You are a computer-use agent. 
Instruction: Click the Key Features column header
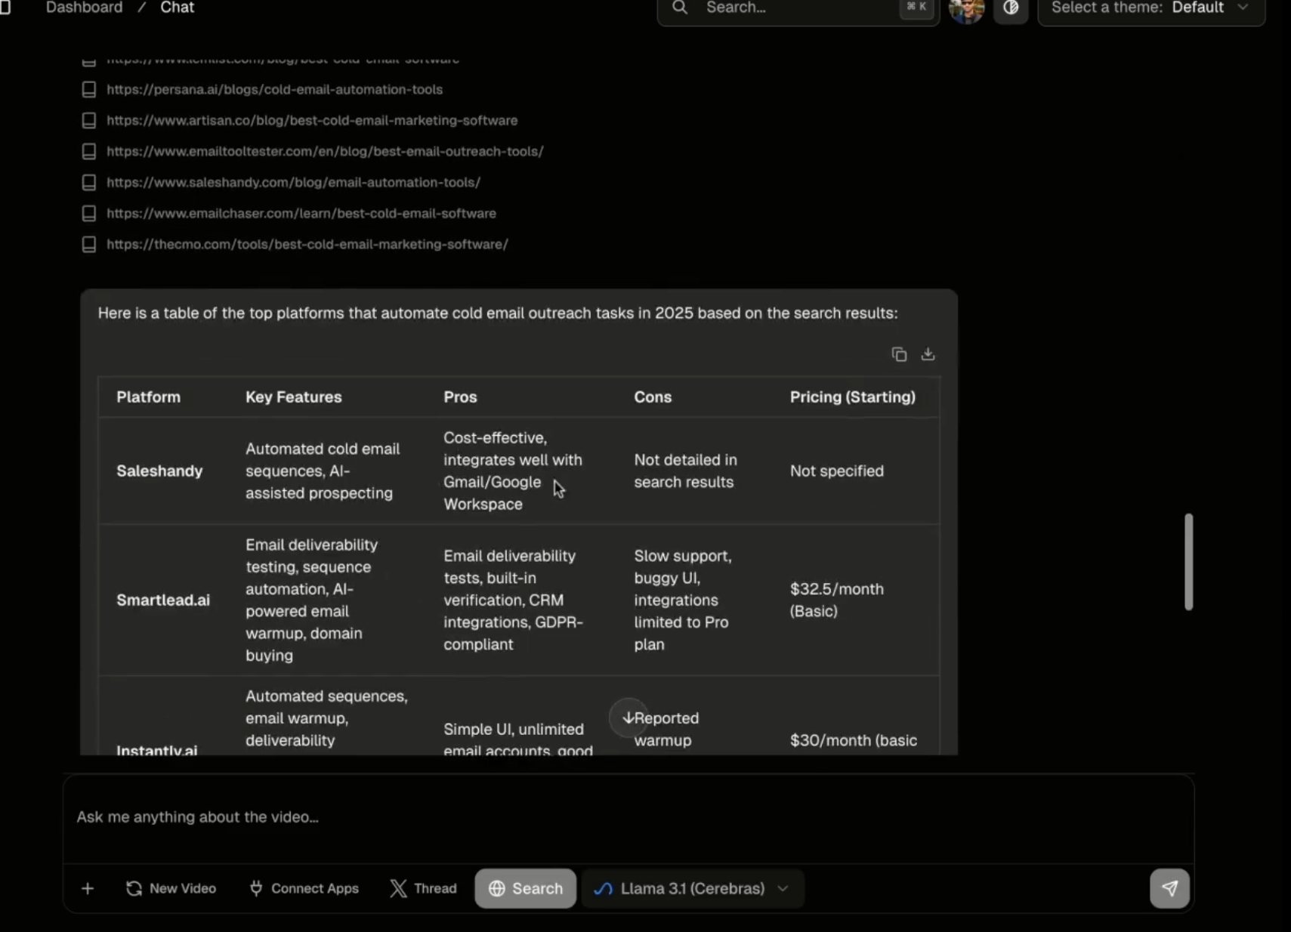[294, 397]
